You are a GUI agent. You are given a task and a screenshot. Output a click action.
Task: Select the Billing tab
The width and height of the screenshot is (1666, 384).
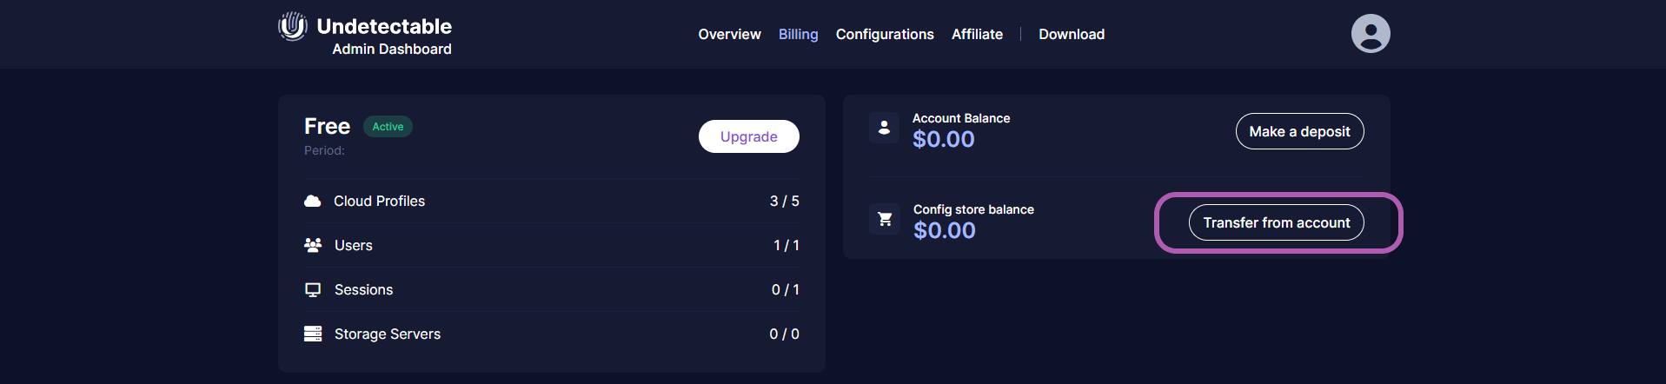pos(798,35)
